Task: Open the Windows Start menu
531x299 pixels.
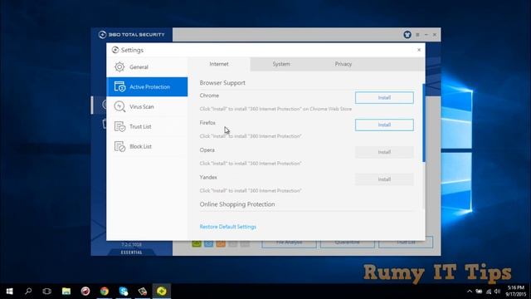Action: (x=9, y=292)
